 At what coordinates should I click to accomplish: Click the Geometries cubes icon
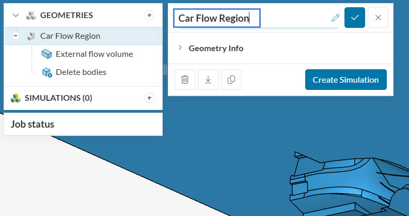pyautogui.click(x=32, y=16)
